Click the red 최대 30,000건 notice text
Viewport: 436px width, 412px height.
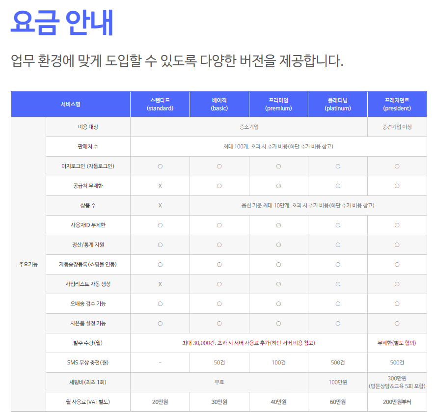pyautogui.click(x=249, y=343)
